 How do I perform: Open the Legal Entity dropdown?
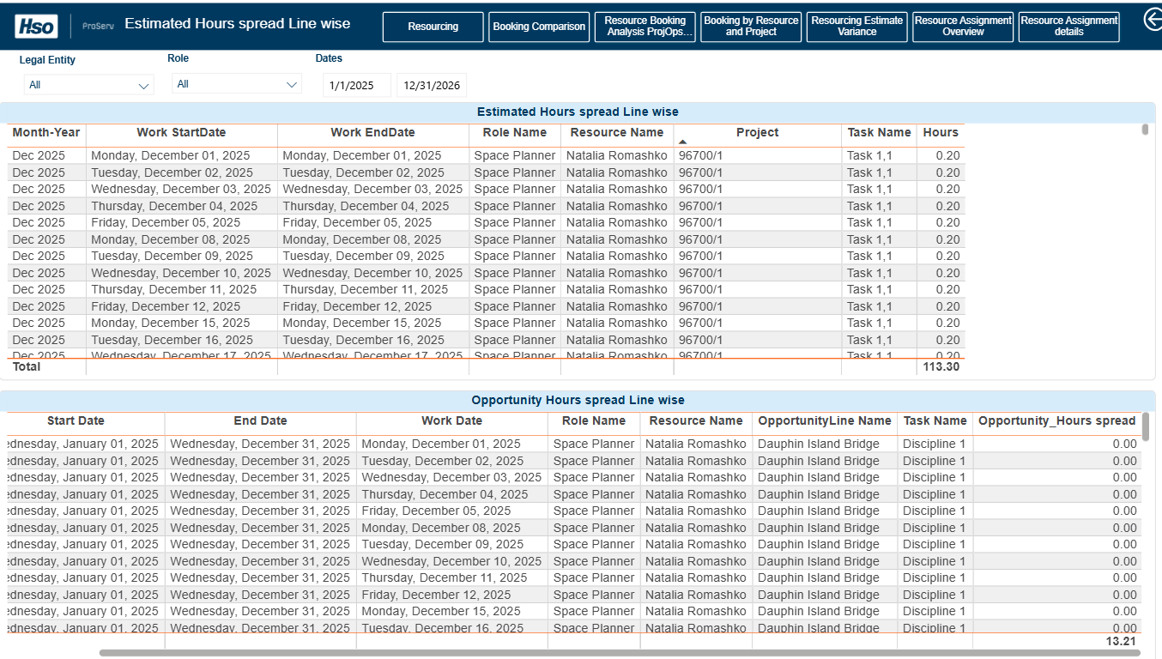click(x=88, y=85)
